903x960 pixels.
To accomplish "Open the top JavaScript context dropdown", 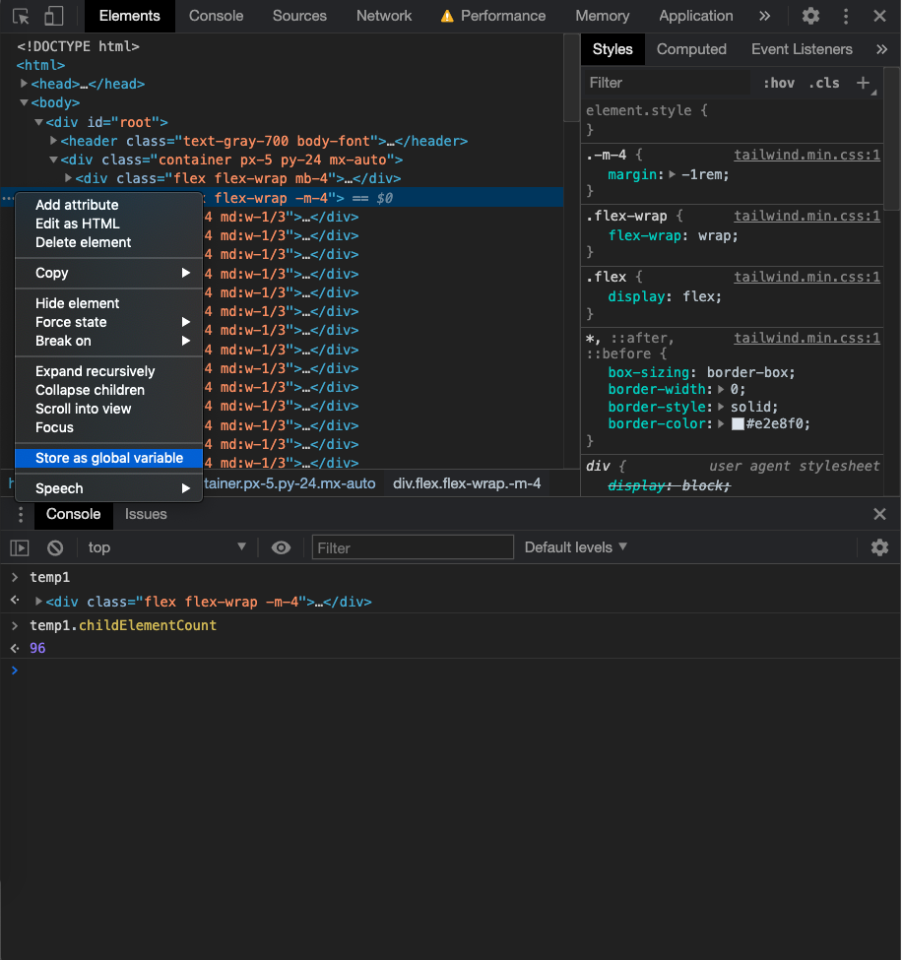I will coord(167,547).
